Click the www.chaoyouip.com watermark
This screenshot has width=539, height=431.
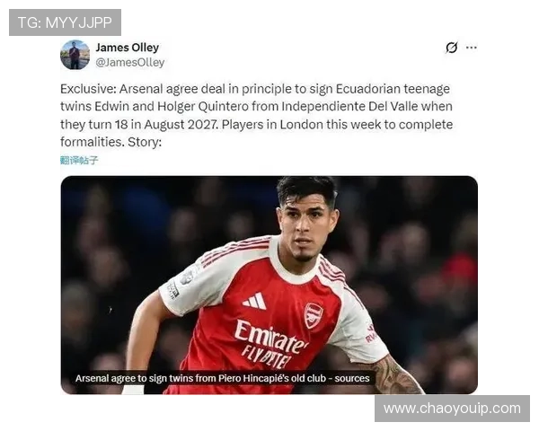click(452, 409)
